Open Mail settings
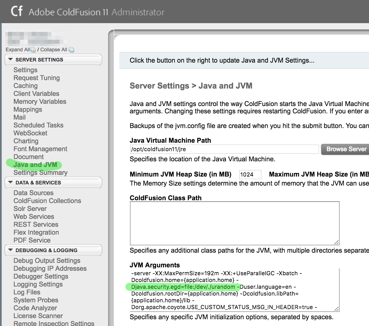The width and height of the screenshot is (369, 326). 19,117
